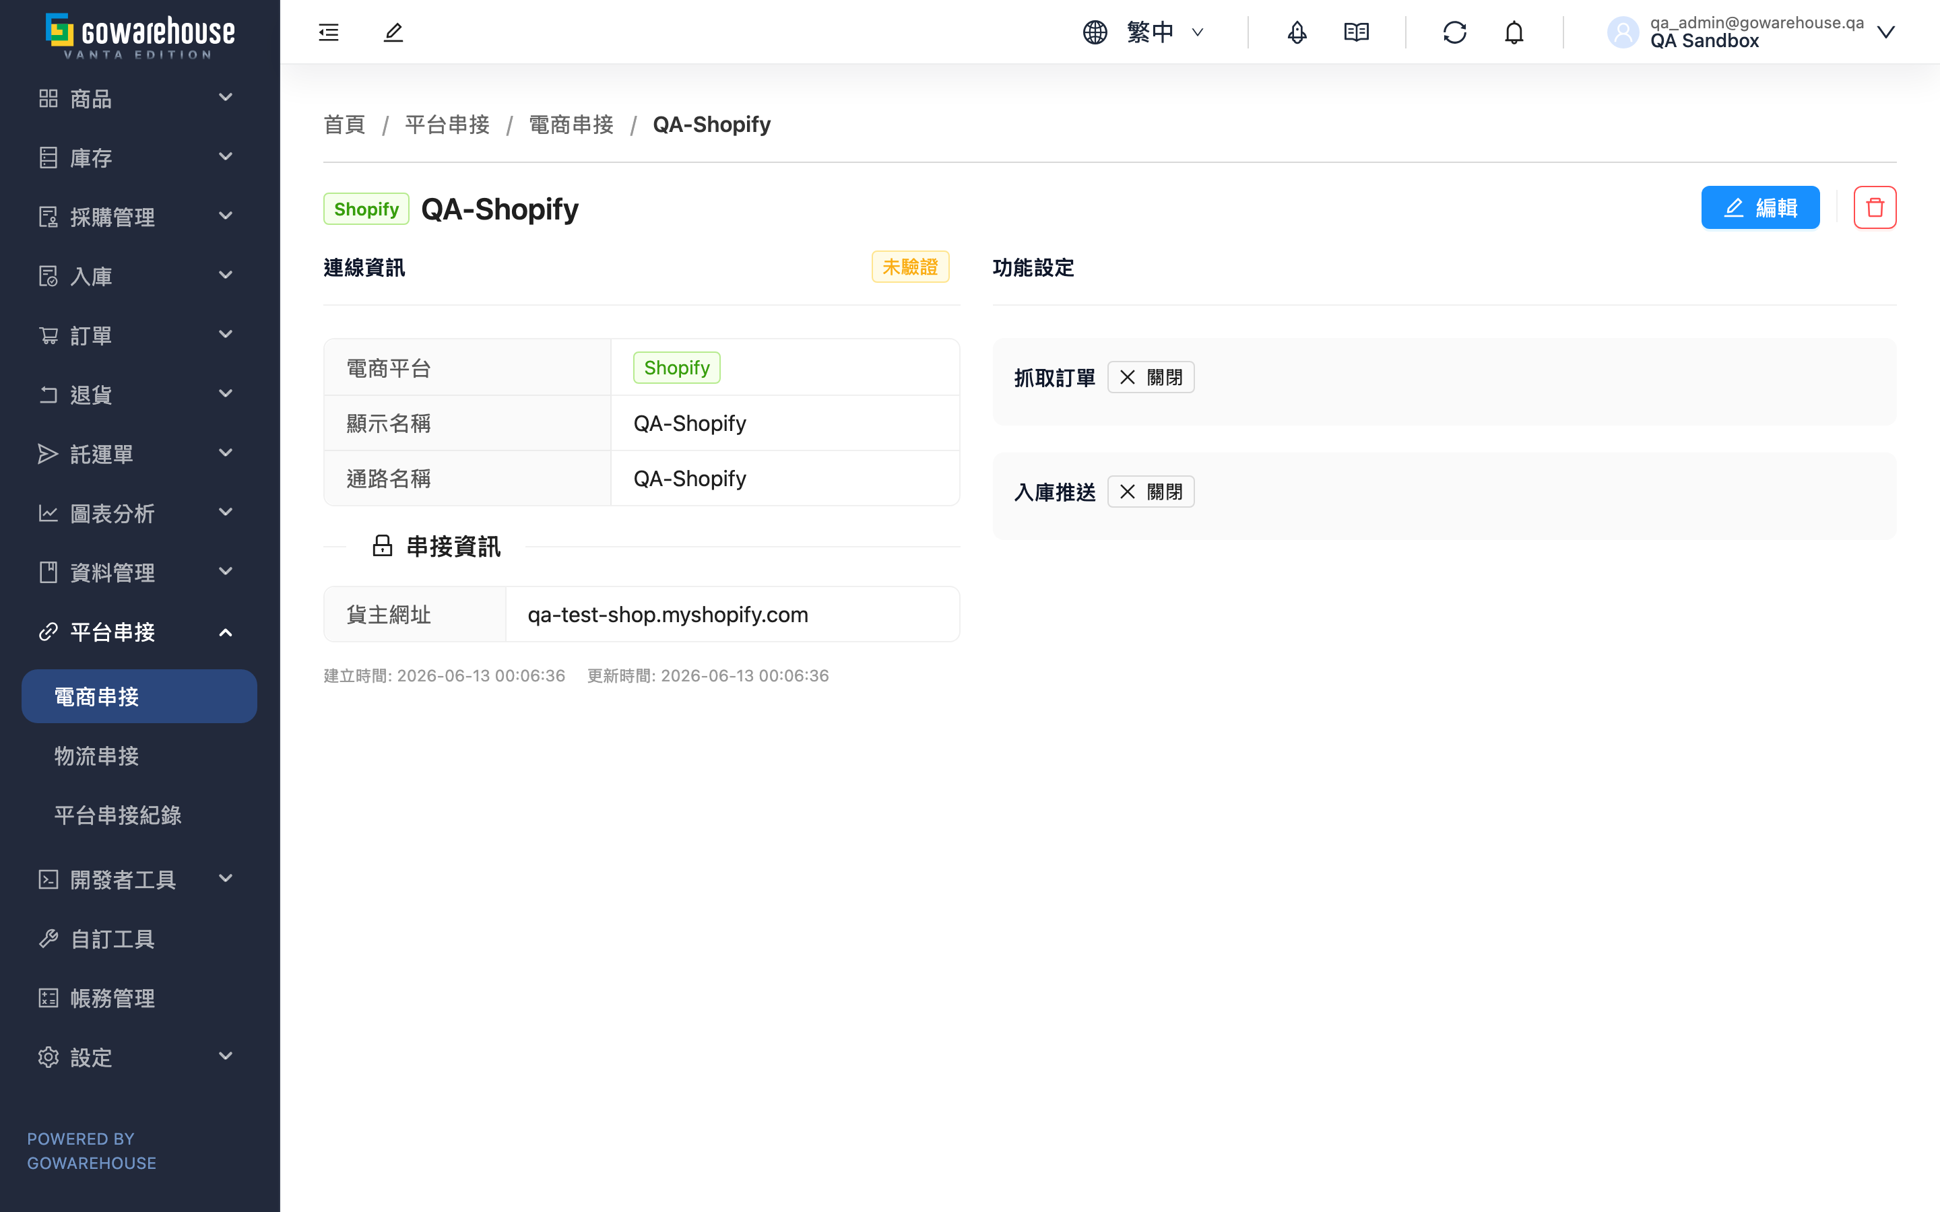Screen dimensions: 1940x1212
Task: Click the user avatar icon
Action: coord(1623,32)
